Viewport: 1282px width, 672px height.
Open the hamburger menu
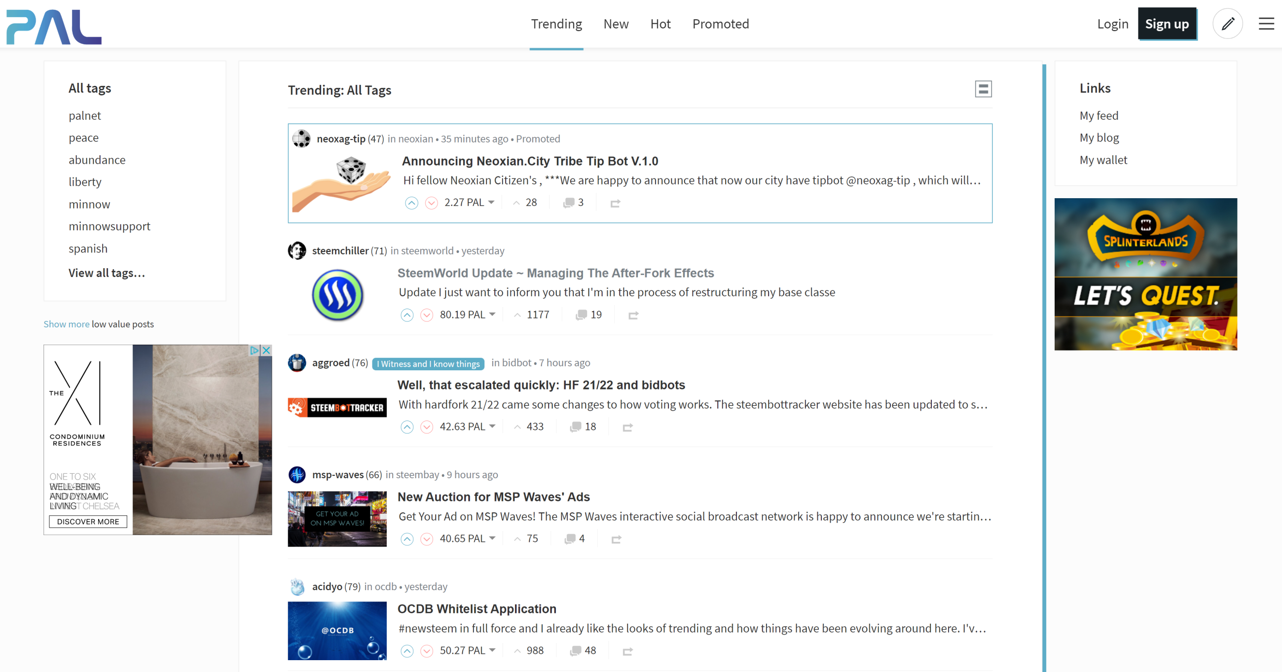pyautogui.click(x=1266, y=24)
